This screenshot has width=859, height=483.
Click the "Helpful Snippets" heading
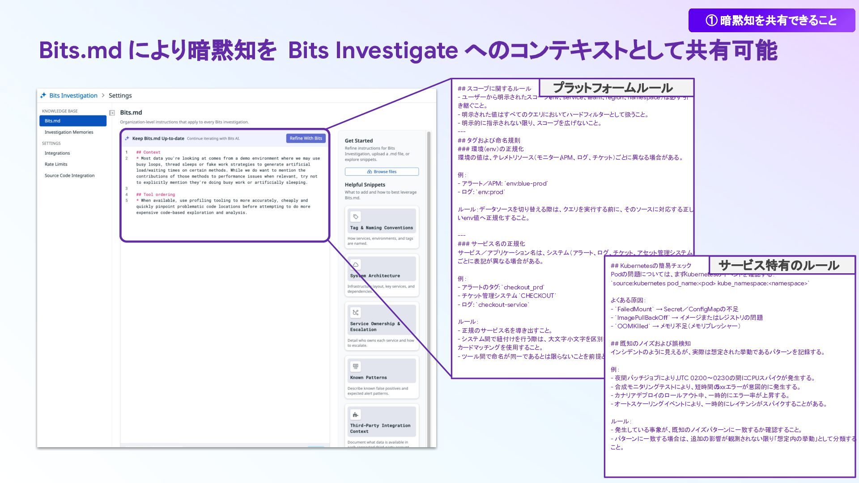click(365, 184)
